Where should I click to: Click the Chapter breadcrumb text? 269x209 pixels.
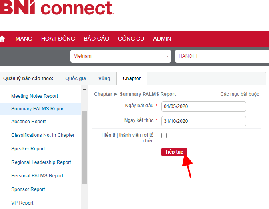[103, 94]
